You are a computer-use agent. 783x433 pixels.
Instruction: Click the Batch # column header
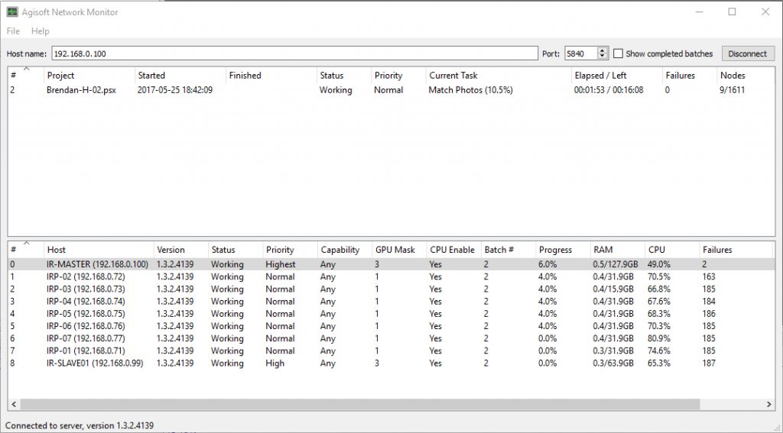pyautogui.click(x=508, y=250)
